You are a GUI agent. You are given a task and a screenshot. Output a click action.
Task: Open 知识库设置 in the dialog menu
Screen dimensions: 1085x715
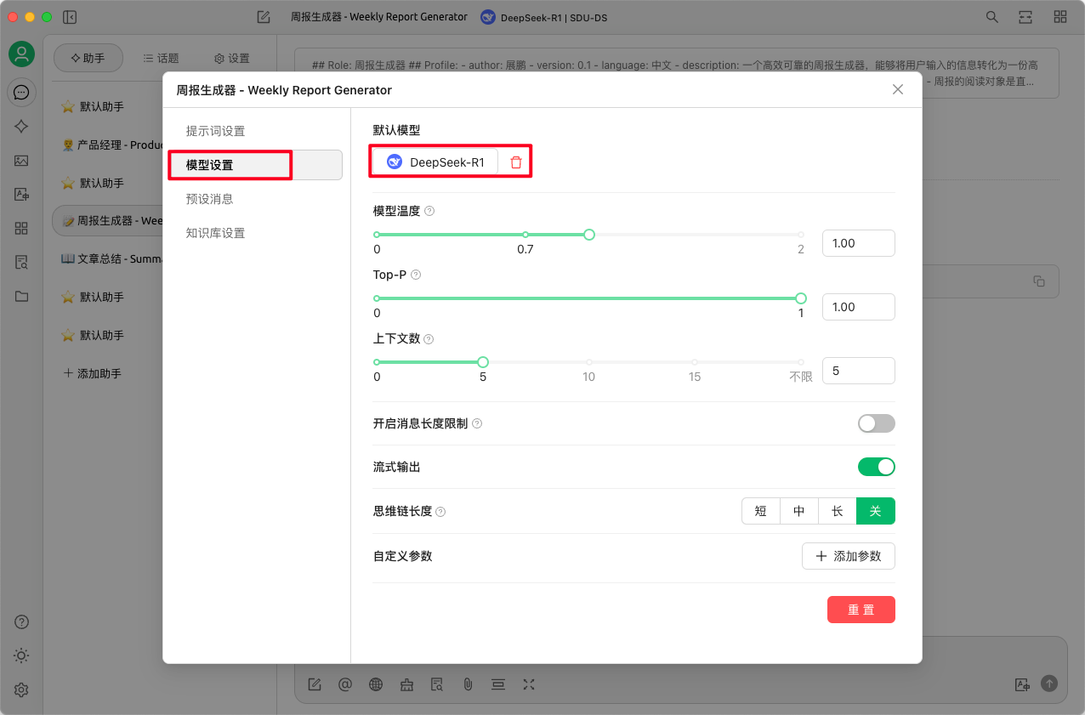255,233
